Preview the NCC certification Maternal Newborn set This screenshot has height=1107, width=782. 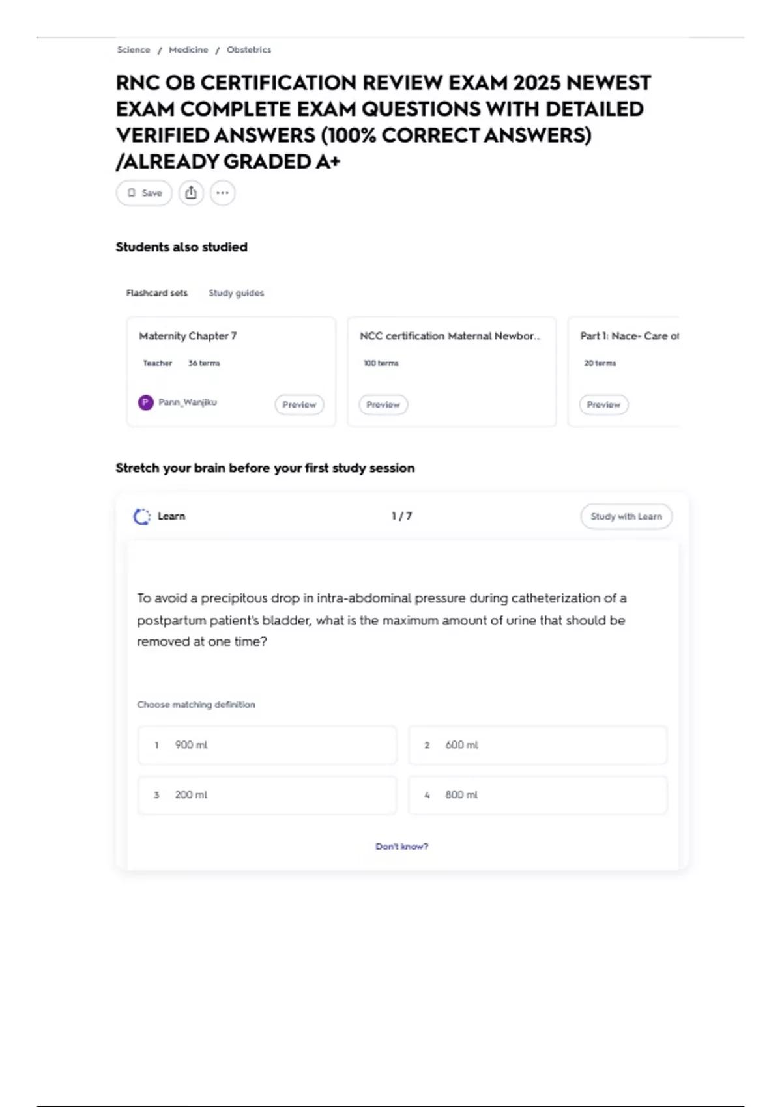[x=383, y=404]
